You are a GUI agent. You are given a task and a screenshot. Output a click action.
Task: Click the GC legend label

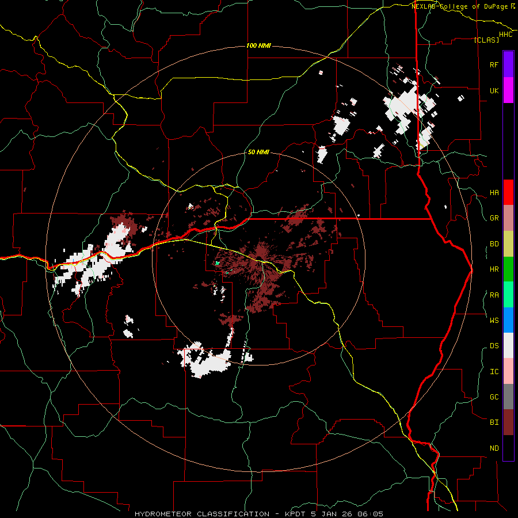494,397
